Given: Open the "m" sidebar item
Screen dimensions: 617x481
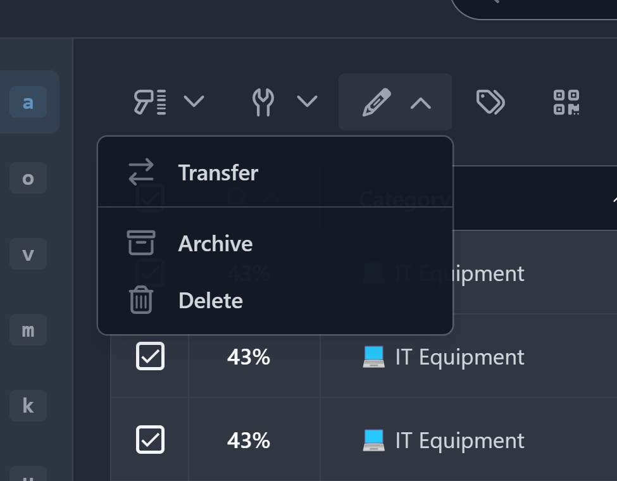Looking at the screenshot, I should point(28,330).
